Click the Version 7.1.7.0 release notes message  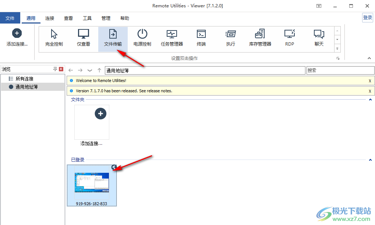(124, 91)
